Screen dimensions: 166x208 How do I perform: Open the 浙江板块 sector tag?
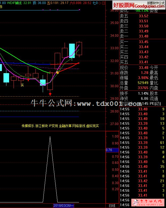(x=42, y=126)
